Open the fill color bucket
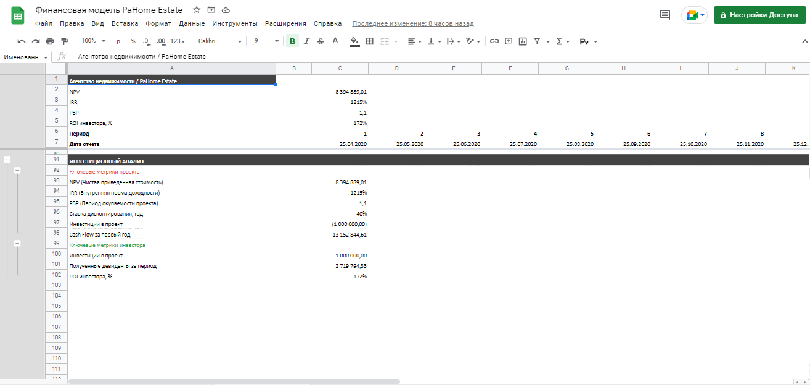The image size is (810, 385). tap(354, 41)
